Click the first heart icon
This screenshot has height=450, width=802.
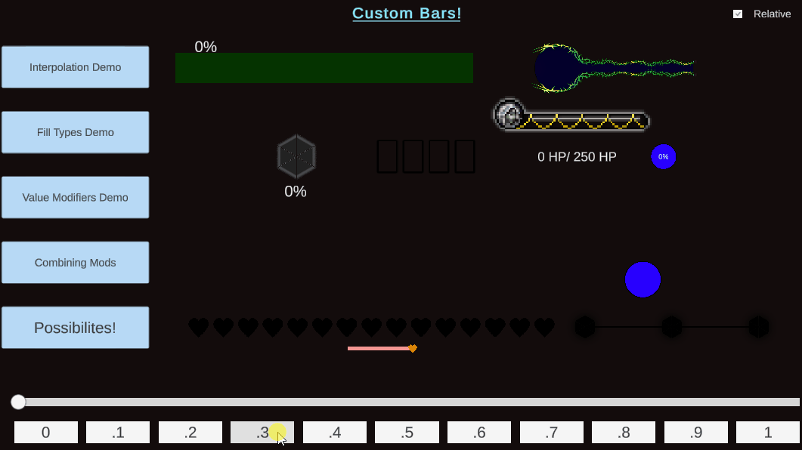click(199, 327)
